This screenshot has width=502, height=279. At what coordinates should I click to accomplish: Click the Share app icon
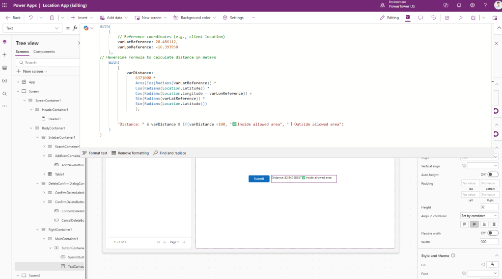tap(447, 18)
